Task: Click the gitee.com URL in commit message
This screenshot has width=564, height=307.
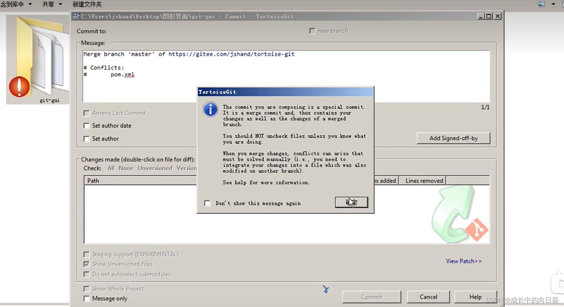Action: pos(231,54)
